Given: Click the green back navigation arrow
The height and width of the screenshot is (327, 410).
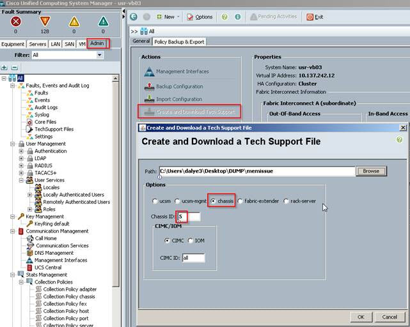Looking at the screenshot, I should click(134, 17).
